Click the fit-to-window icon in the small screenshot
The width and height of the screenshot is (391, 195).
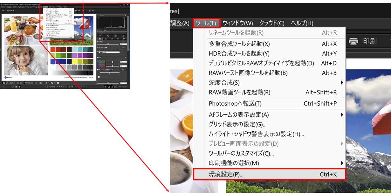(4, 83)
